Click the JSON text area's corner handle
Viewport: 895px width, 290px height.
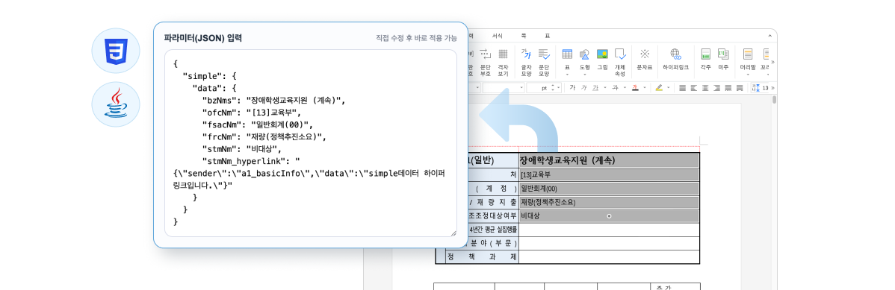(453, 233)
